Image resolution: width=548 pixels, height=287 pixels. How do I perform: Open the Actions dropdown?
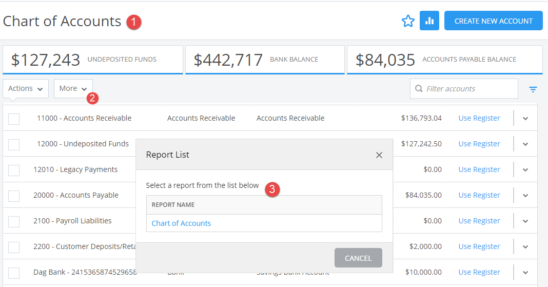26,88
